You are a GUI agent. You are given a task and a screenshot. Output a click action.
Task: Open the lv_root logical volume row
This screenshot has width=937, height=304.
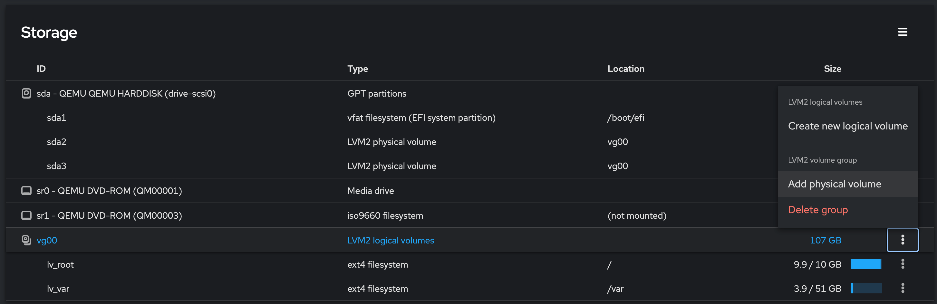(x=60, y=265)
